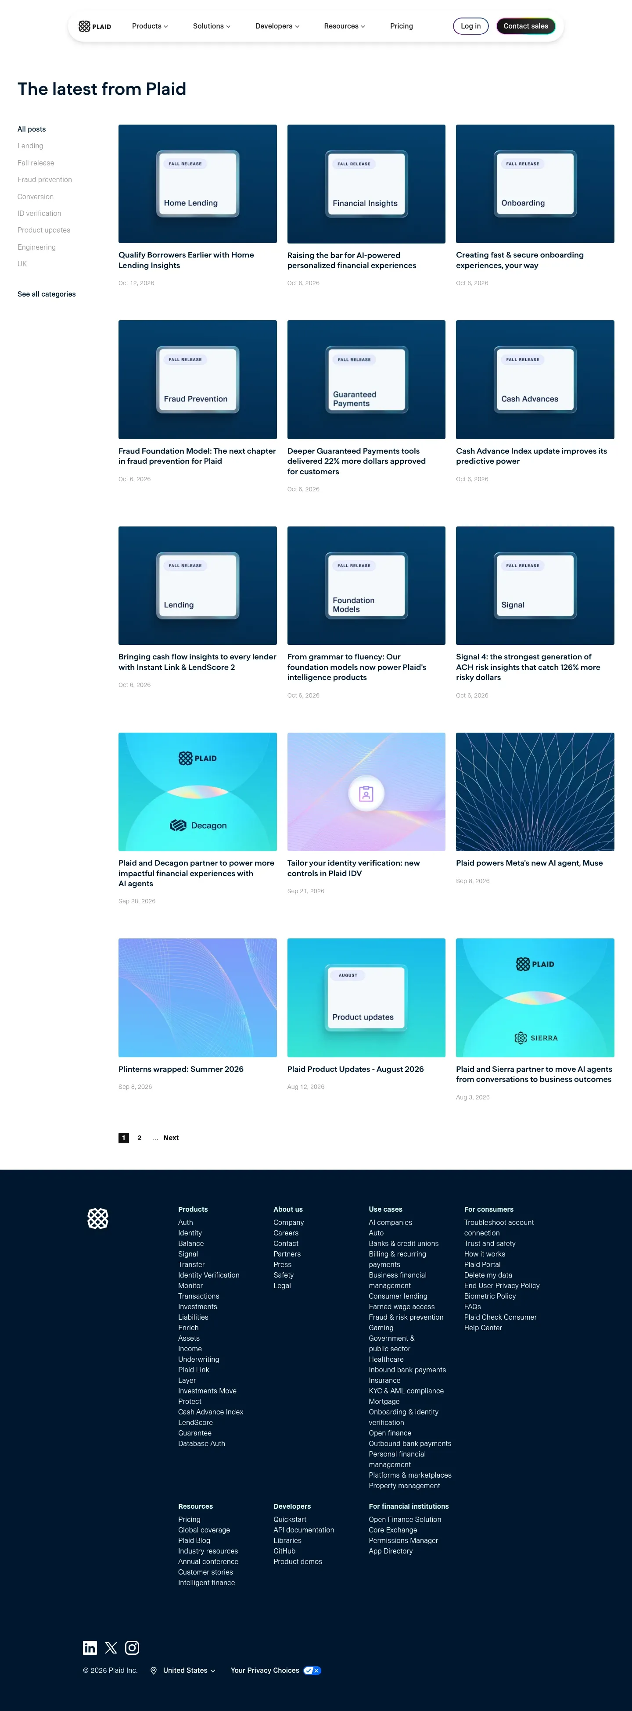
Task: Open Cash Advance Index footer link
Action: [x=211, y=1412]
